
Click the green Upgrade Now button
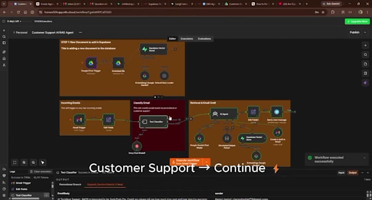click(357, 21)
